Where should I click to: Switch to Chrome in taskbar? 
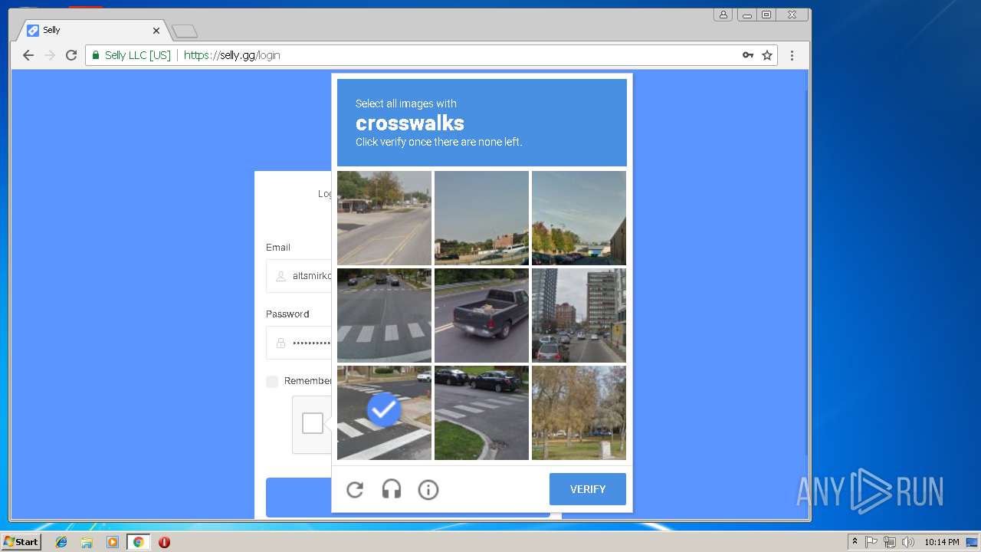138,542
